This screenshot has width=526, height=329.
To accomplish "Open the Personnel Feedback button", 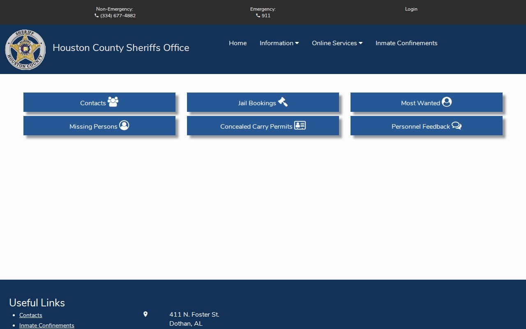I will tap(427, 125).
